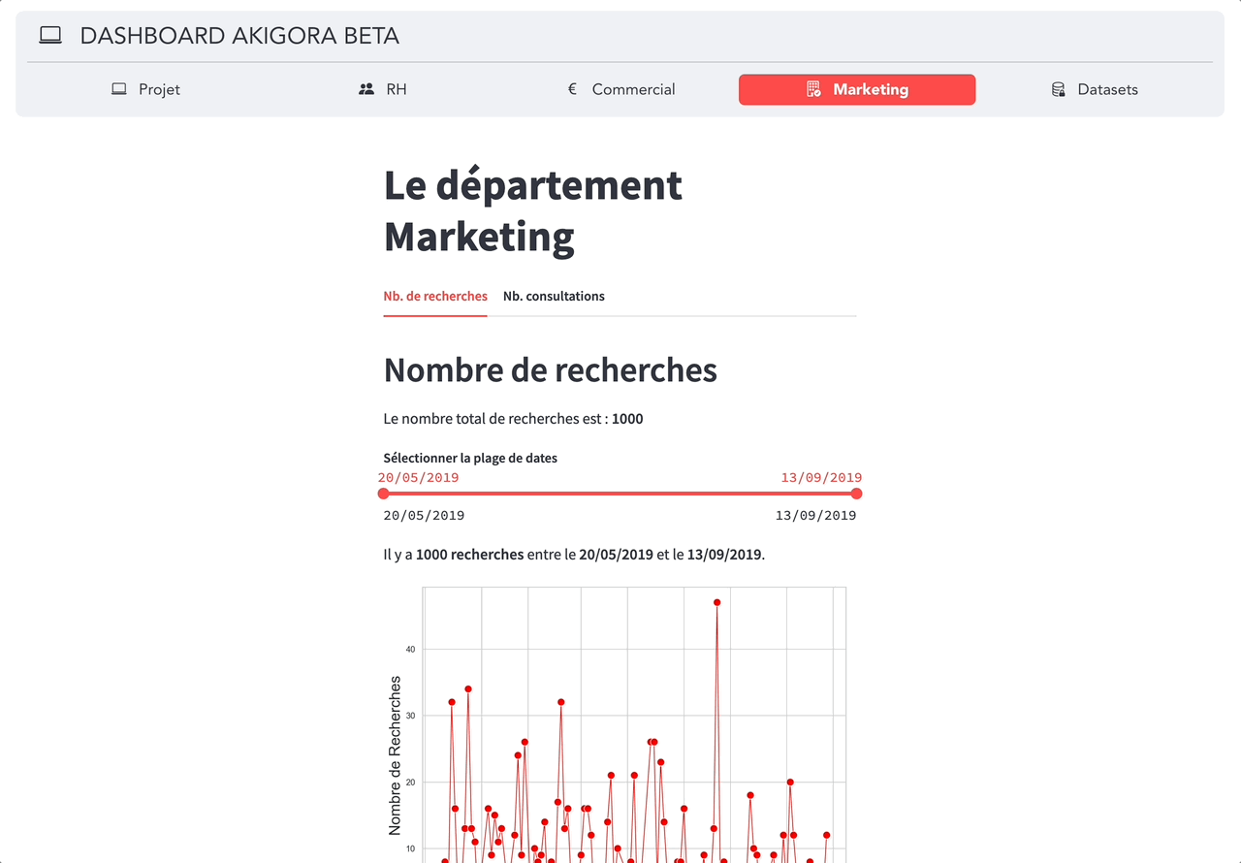Click the database icon in the Datasets tab
1241x863 pixels.
pos(1059,89)
